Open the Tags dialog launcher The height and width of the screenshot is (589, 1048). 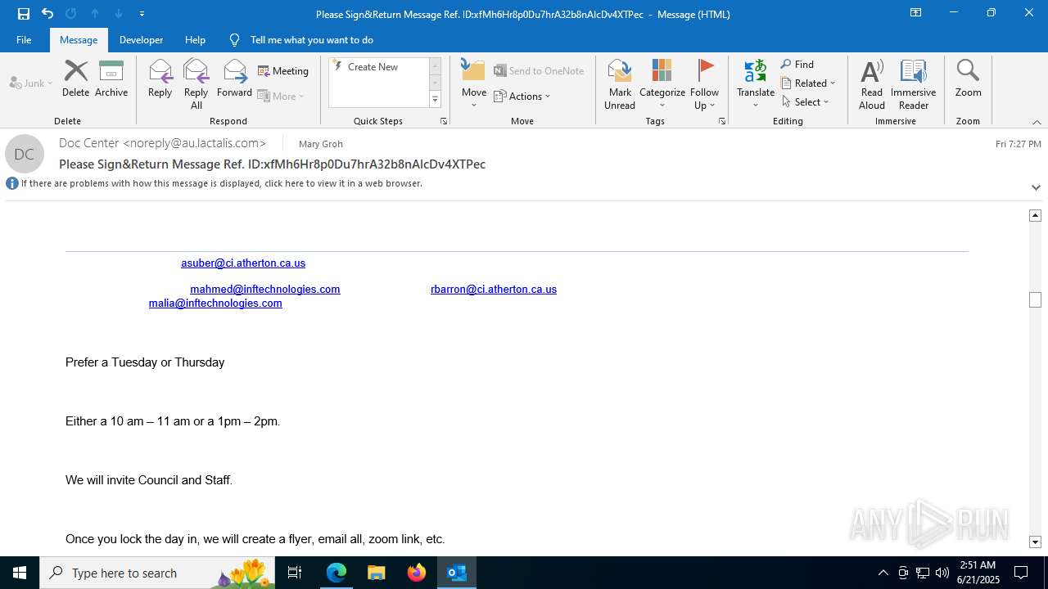tap(722, 121)
